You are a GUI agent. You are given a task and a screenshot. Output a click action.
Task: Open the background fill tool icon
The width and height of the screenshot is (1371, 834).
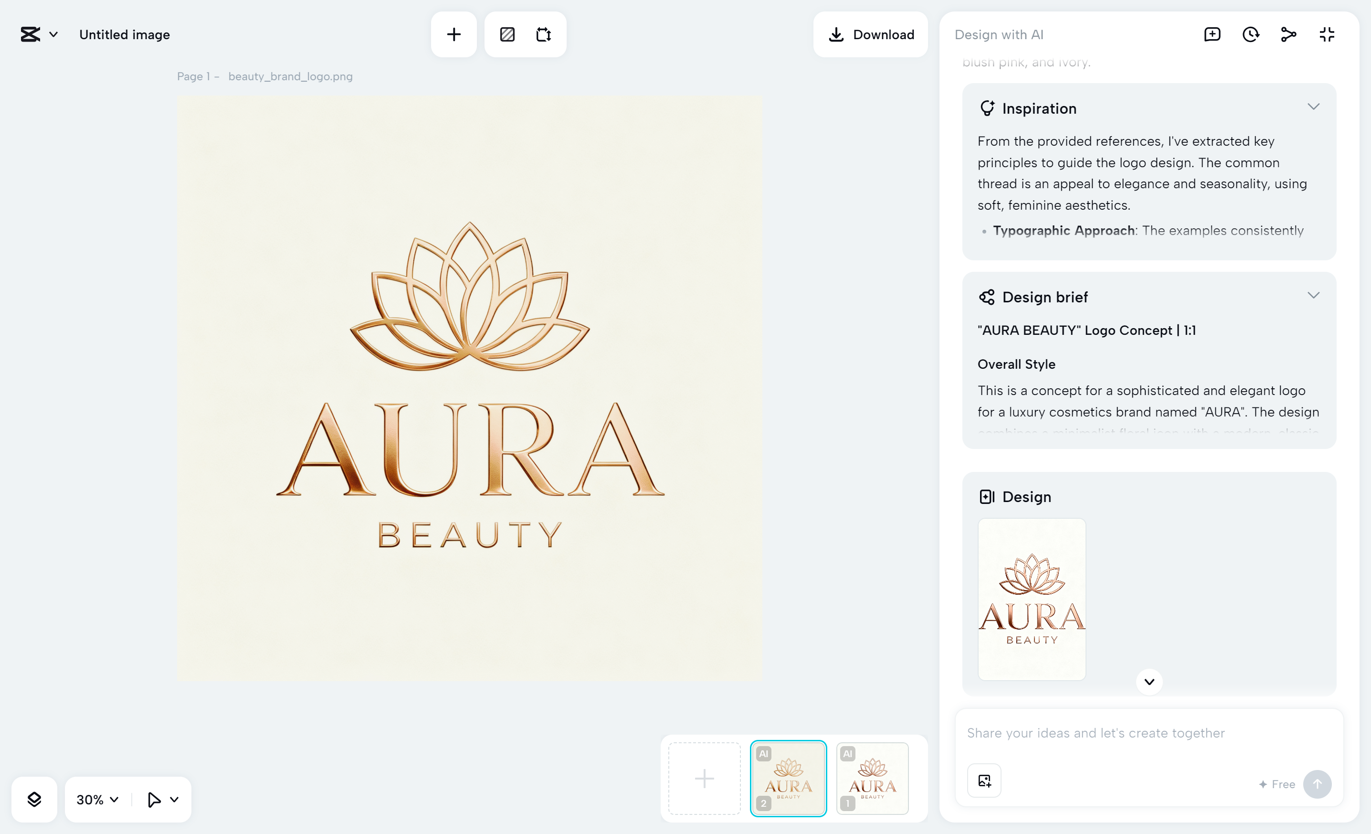tap(507, 34)
